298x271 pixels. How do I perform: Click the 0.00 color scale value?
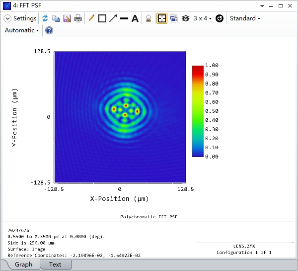point(212,157)
